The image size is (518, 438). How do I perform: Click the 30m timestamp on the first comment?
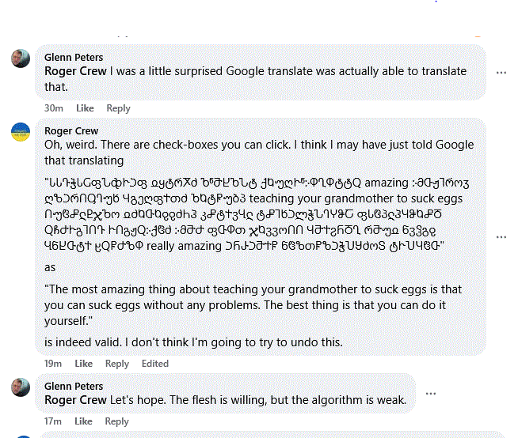[54, 108]
